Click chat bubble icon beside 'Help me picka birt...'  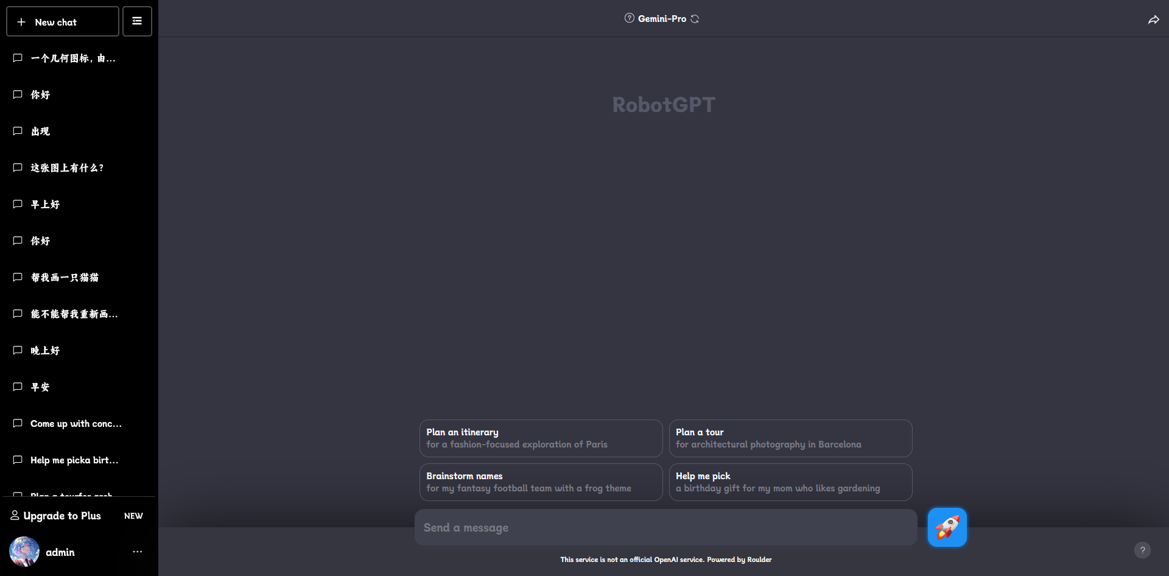click(18, 460)
